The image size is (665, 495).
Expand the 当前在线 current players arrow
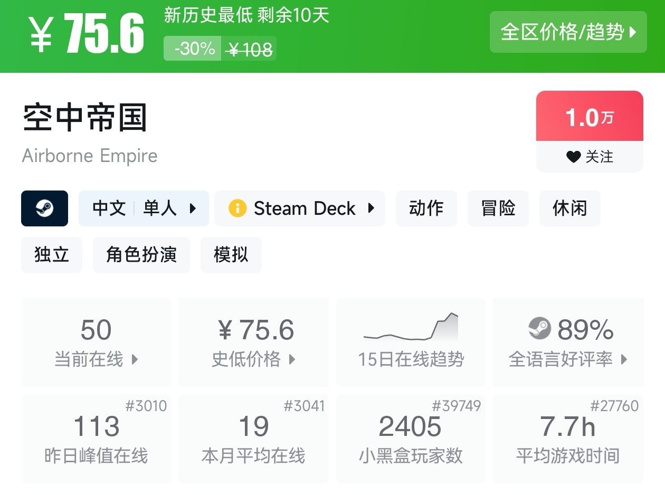pyautogui.click(x=135, y=360)
